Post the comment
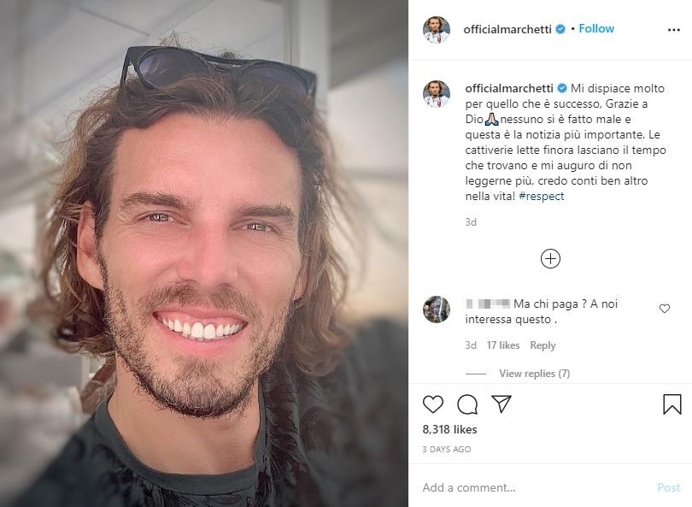The width and height of the screenshot is (692, 507). (x=668, y=487)
